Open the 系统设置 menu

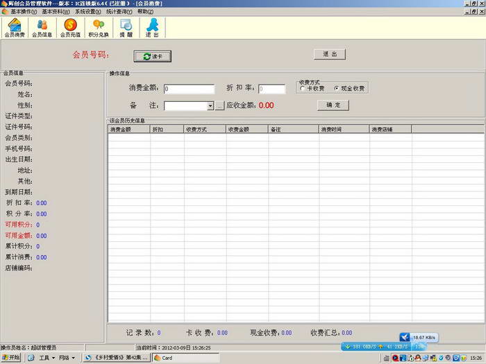click(88, 12)
